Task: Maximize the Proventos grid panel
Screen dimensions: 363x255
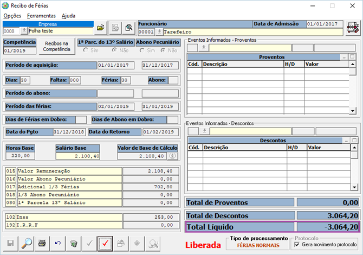Action: pos(352,57)
